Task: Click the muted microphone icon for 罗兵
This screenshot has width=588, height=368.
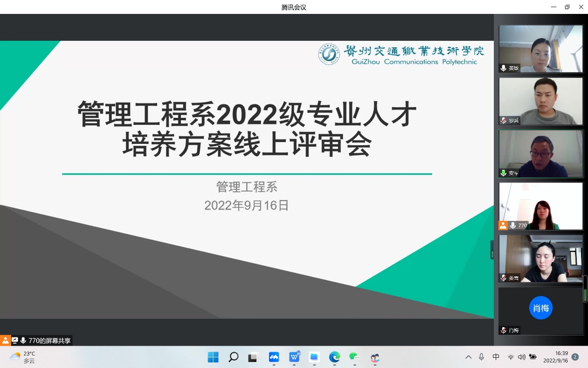Action: point(504,121)
